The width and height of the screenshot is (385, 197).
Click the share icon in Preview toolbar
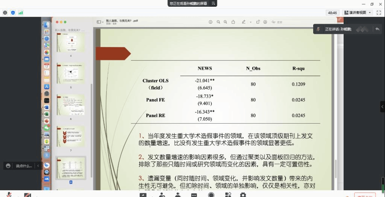pyautogui.click(x=233, y=22)
